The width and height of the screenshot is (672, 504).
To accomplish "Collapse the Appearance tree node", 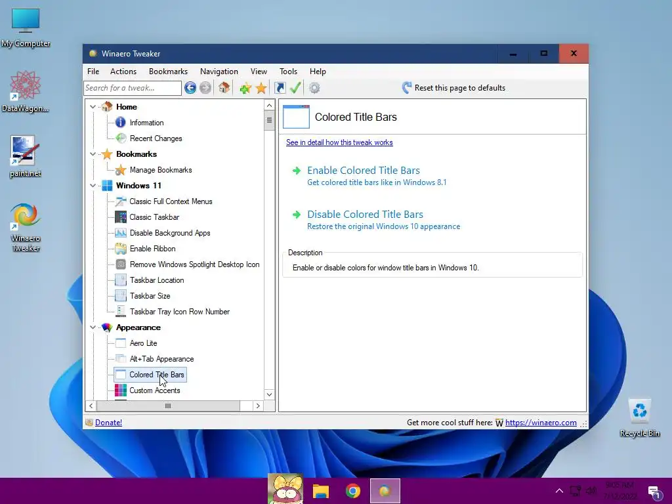I will point(93,327).
